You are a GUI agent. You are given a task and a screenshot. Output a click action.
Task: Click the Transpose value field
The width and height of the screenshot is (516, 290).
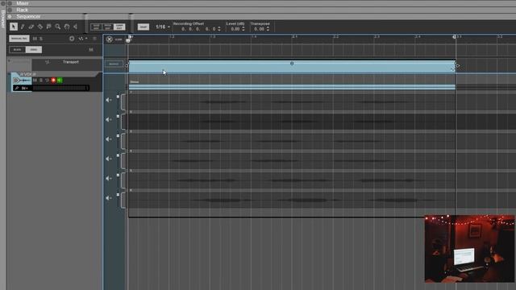(x=259, y=29)
